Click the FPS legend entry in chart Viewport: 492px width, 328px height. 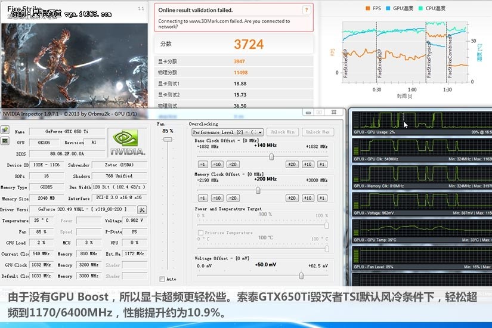tap(373, 8)
